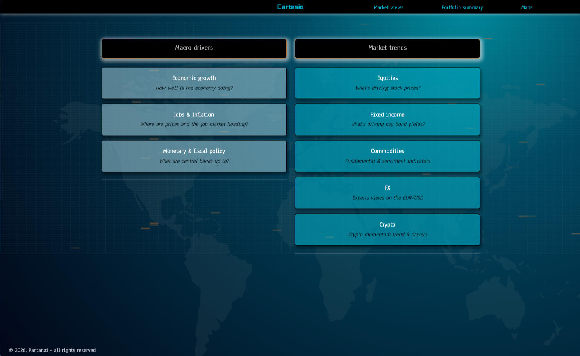The width and height of the screenshot is (580, 356).
Task: Click the Pantar.ai copyright footer text
Action: [x=52, y=350]
